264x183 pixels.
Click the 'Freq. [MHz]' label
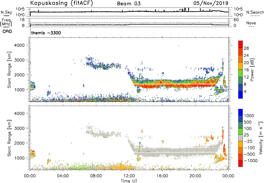click(6, 22)
